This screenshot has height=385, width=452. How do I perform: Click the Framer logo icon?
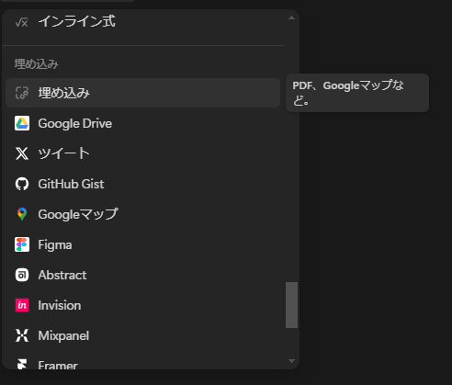pos(22,364)
